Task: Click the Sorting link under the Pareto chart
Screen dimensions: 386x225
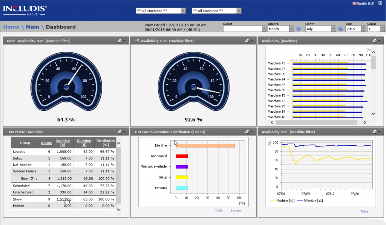Action: 235,211
